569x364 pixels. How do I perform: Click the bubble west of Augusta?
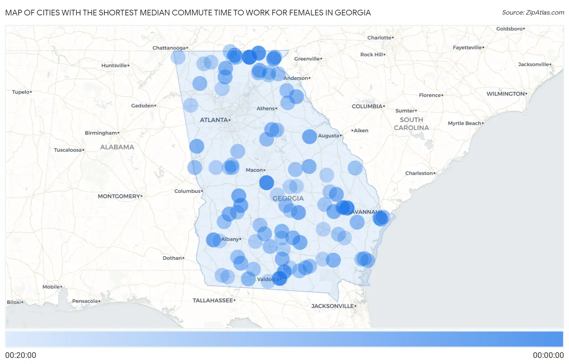310,137
